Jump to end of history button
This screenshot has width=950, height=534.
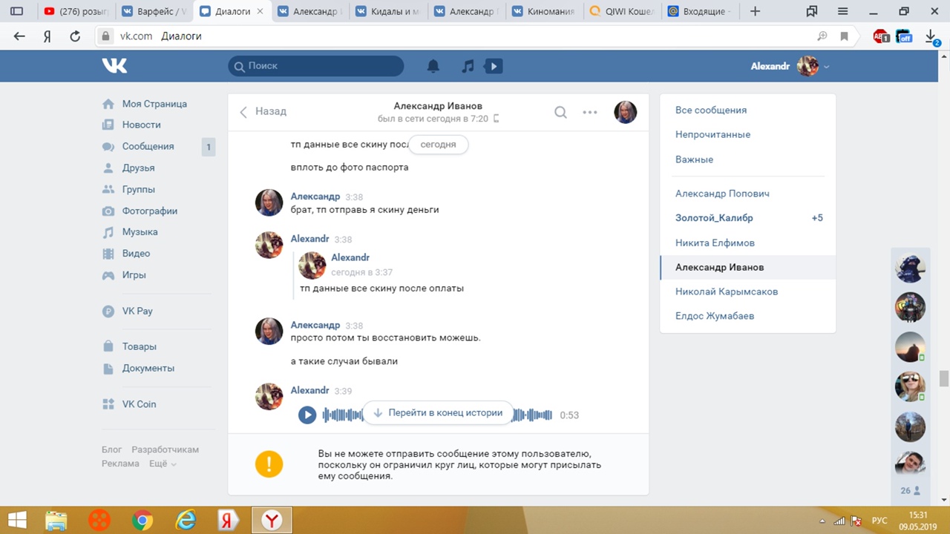(x=438, y=413)
